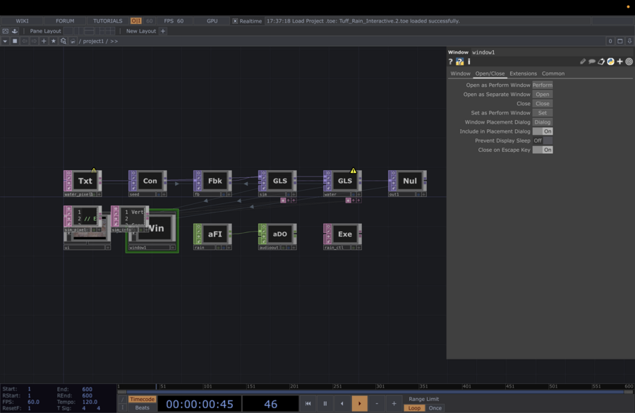Toggle the Realtime checkbox
Screen dimensions: 635x413
235,21
